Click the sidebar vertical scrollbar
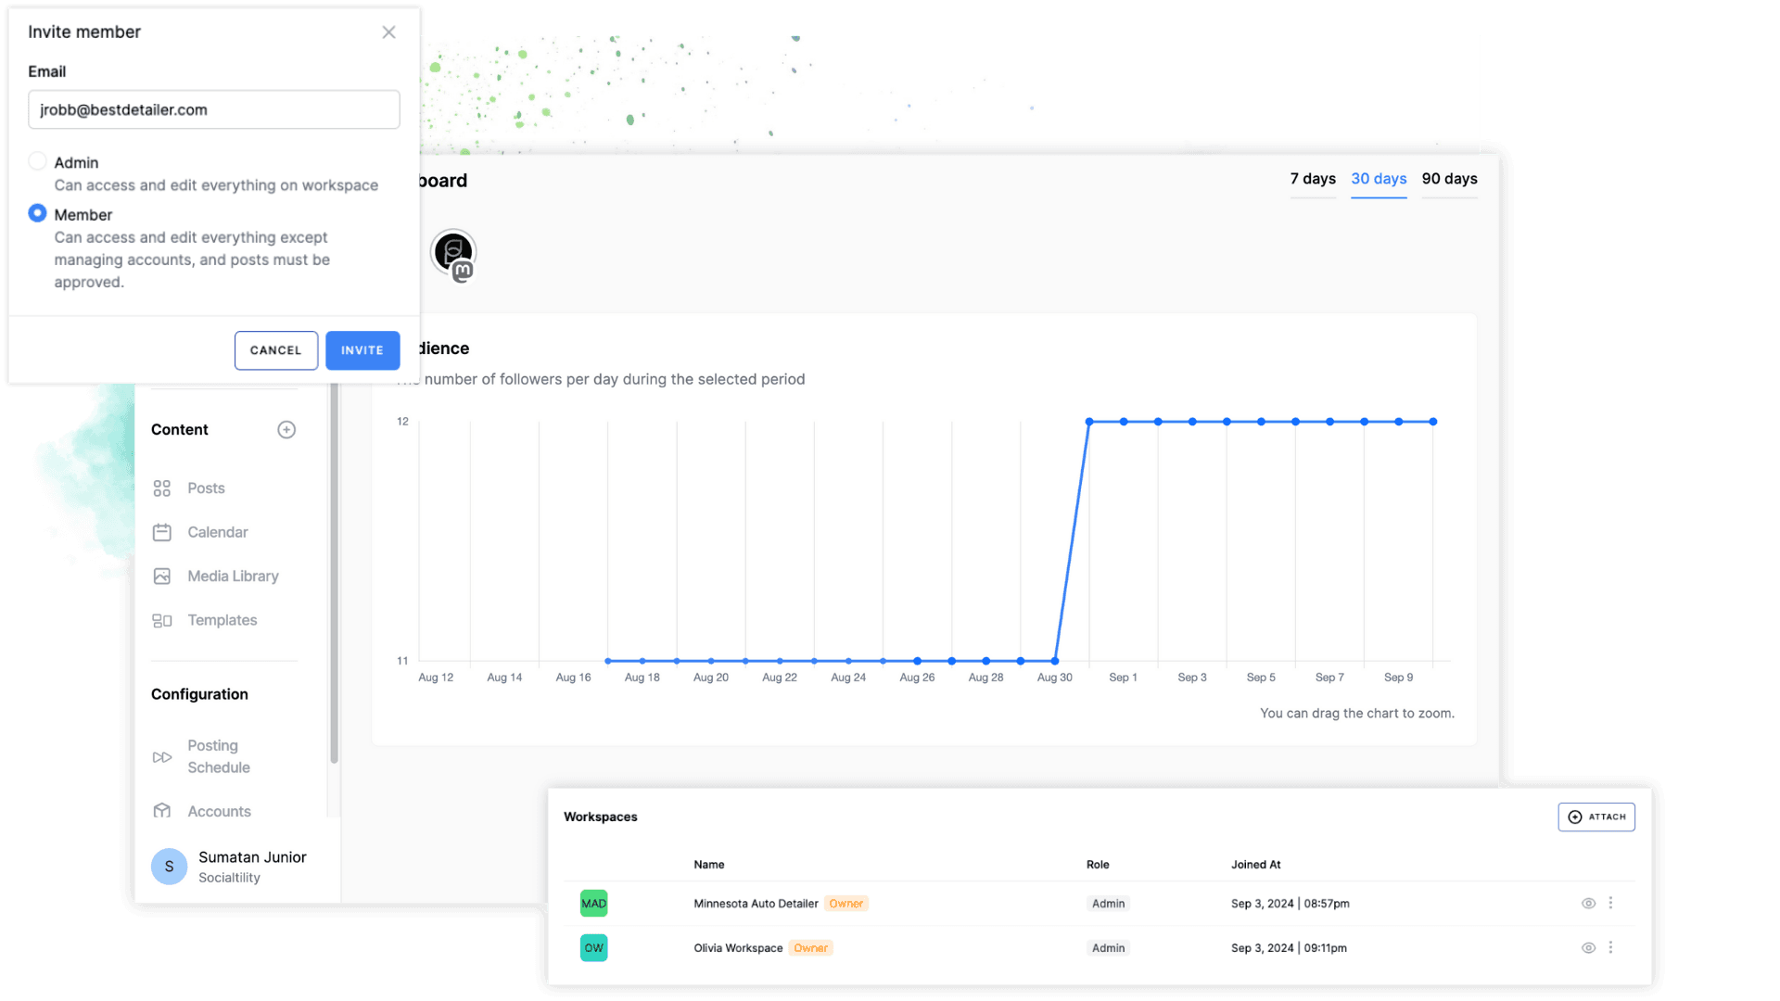The image size is (1780, 1001). [x=334, y=575]
